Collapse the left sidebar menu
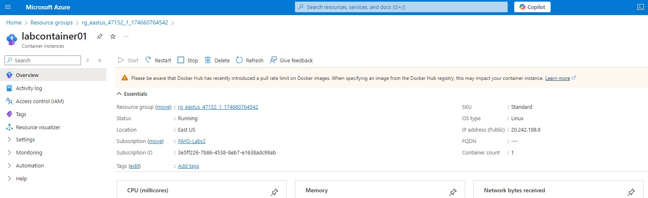This screenshot has height=198, width=648. click(x=100, y=60)
